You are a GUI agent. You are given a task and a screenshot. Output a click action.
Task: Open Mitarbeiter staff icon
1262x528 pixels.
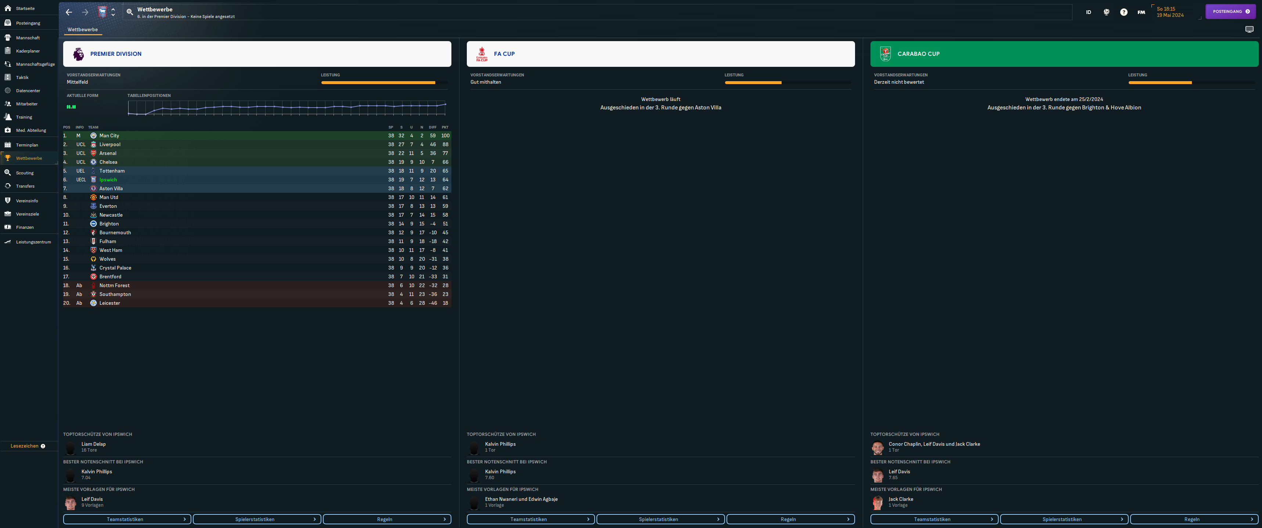pyautogui.click(x=8, y=104)
